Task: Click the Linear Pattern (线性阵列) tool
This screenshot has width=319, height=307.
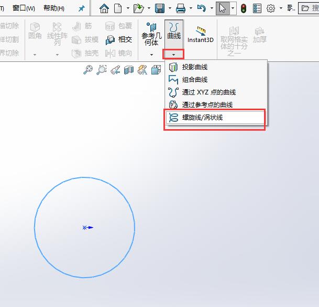Action: (x=57, y=34)
